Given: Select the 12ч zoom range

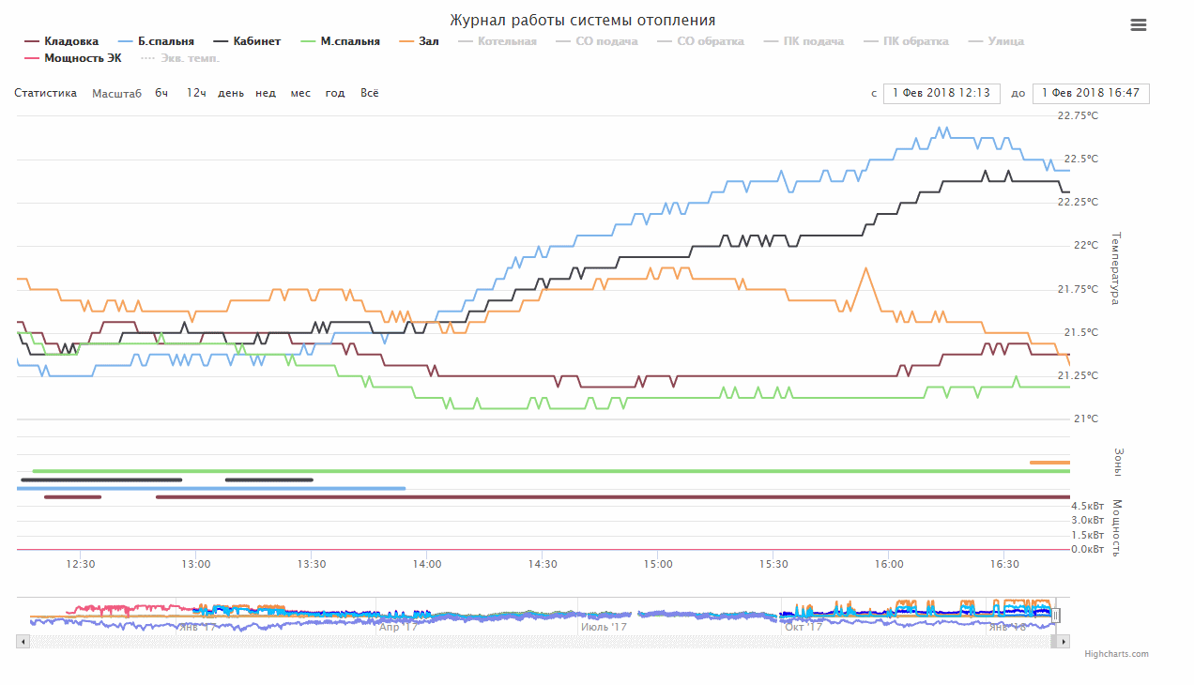Looking at the screenshot, I should (x=195, y=93).
